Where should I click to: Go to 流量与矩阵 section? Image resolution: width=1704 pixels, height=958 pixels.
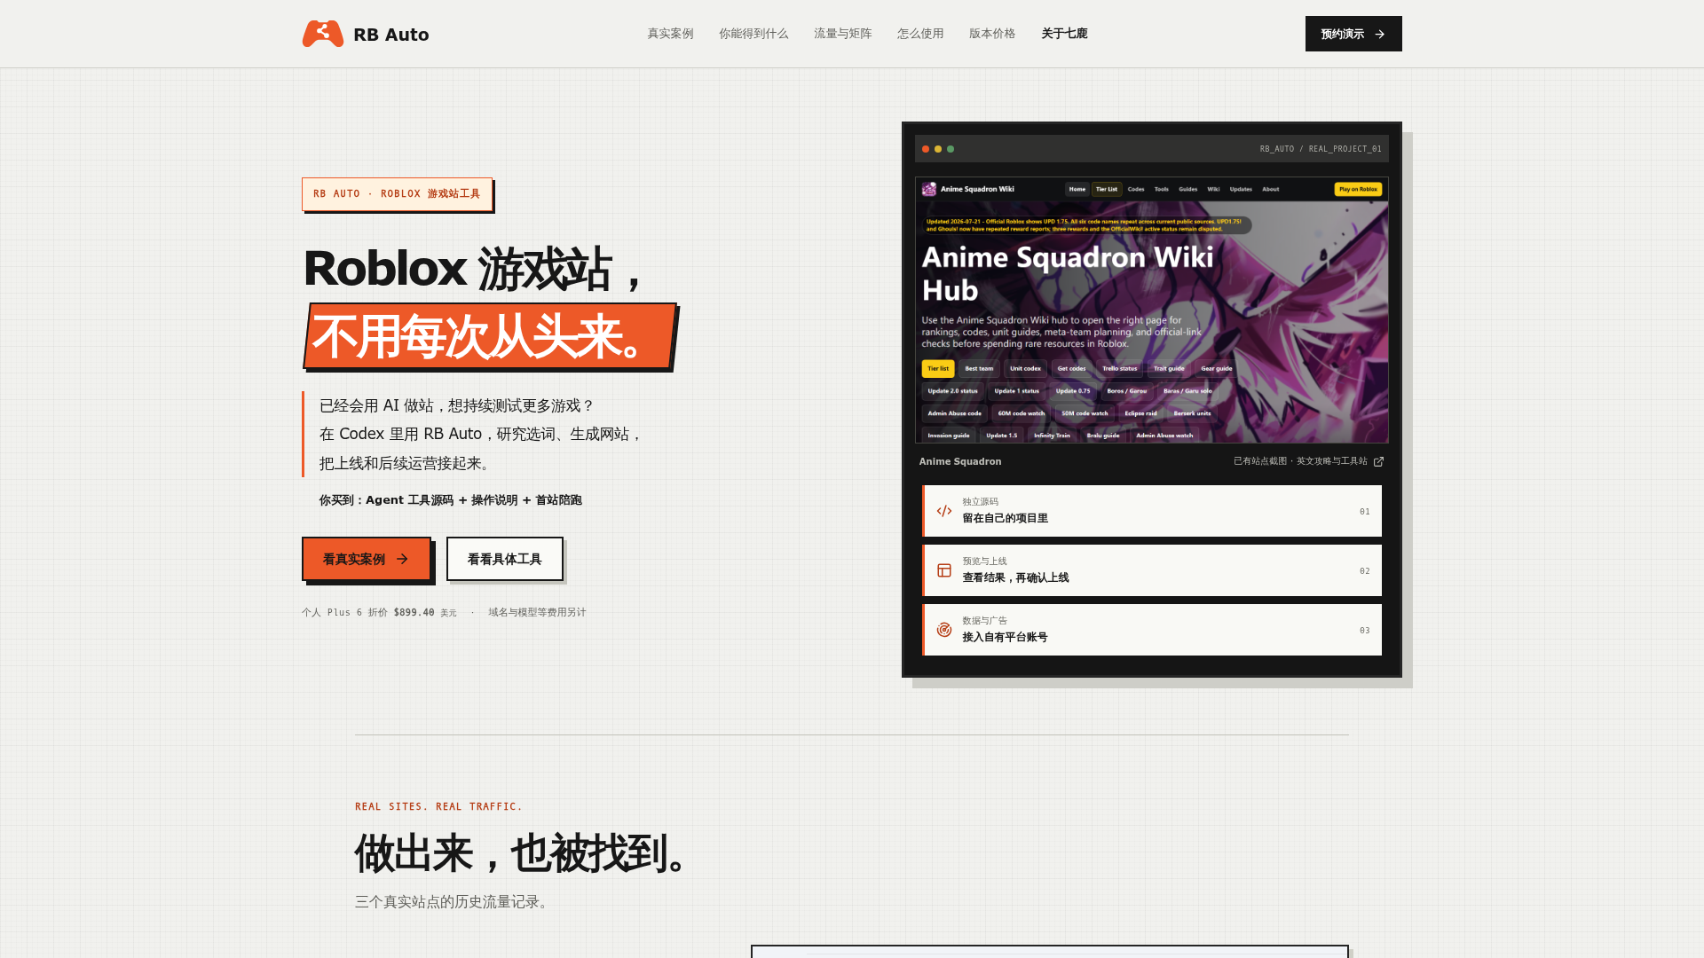[x=843, y=34]
